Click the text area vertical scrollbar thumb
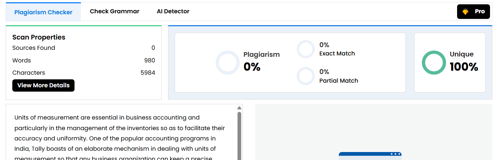 point(239,136)
